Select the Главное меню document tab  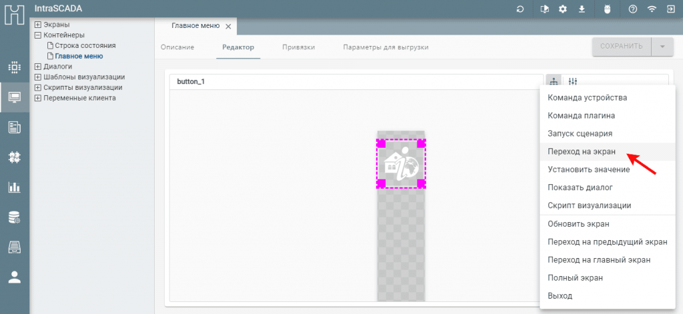point(195,26)
